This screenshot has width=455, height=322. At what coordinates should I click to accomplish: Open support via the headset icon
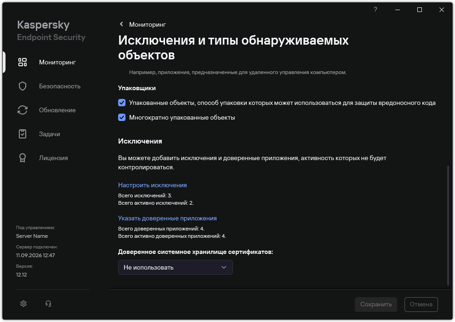coord(48,304)
